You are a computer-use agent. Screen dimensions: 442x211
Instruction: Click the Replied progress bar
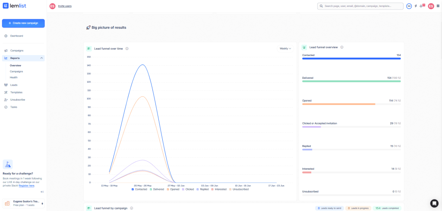coord(307,150)
